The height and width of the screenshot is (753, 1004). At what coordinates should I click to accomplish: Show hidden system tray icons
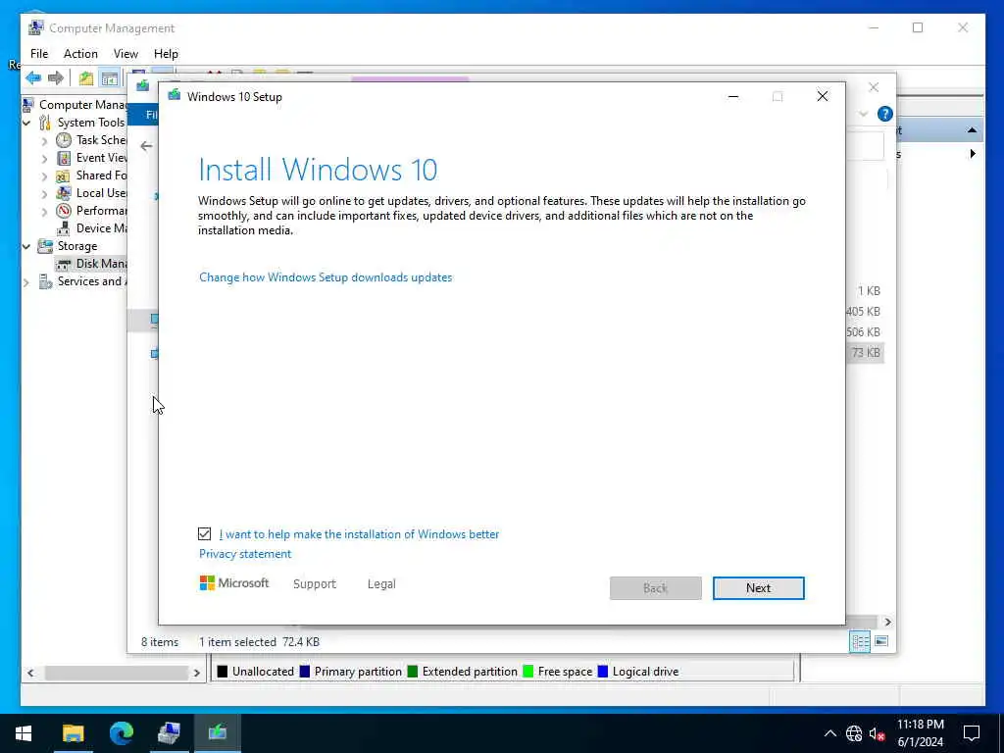click(829, 733)
